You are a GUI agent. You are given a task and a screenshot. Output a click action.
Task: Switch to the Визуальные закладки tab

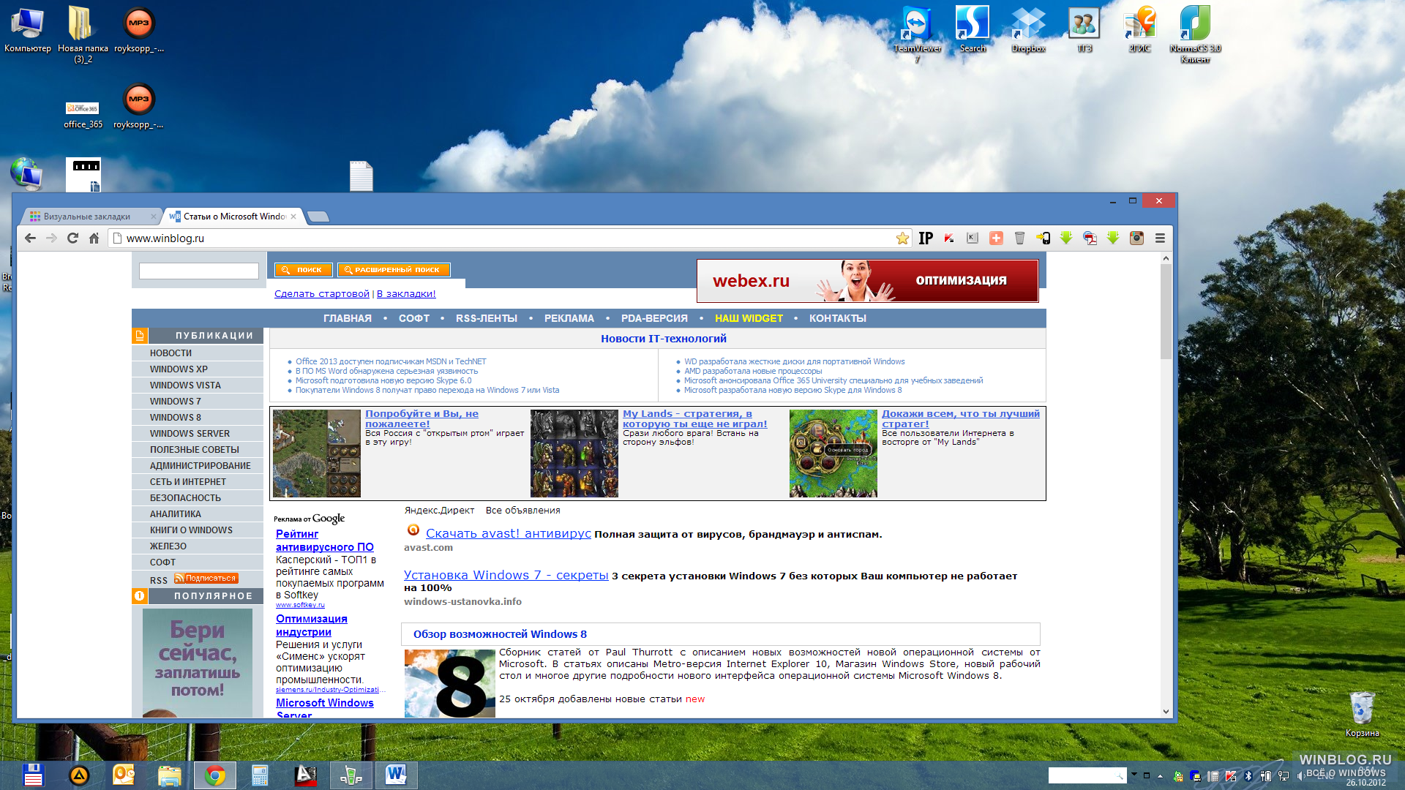pyautogui.click(x=91, y=217)
